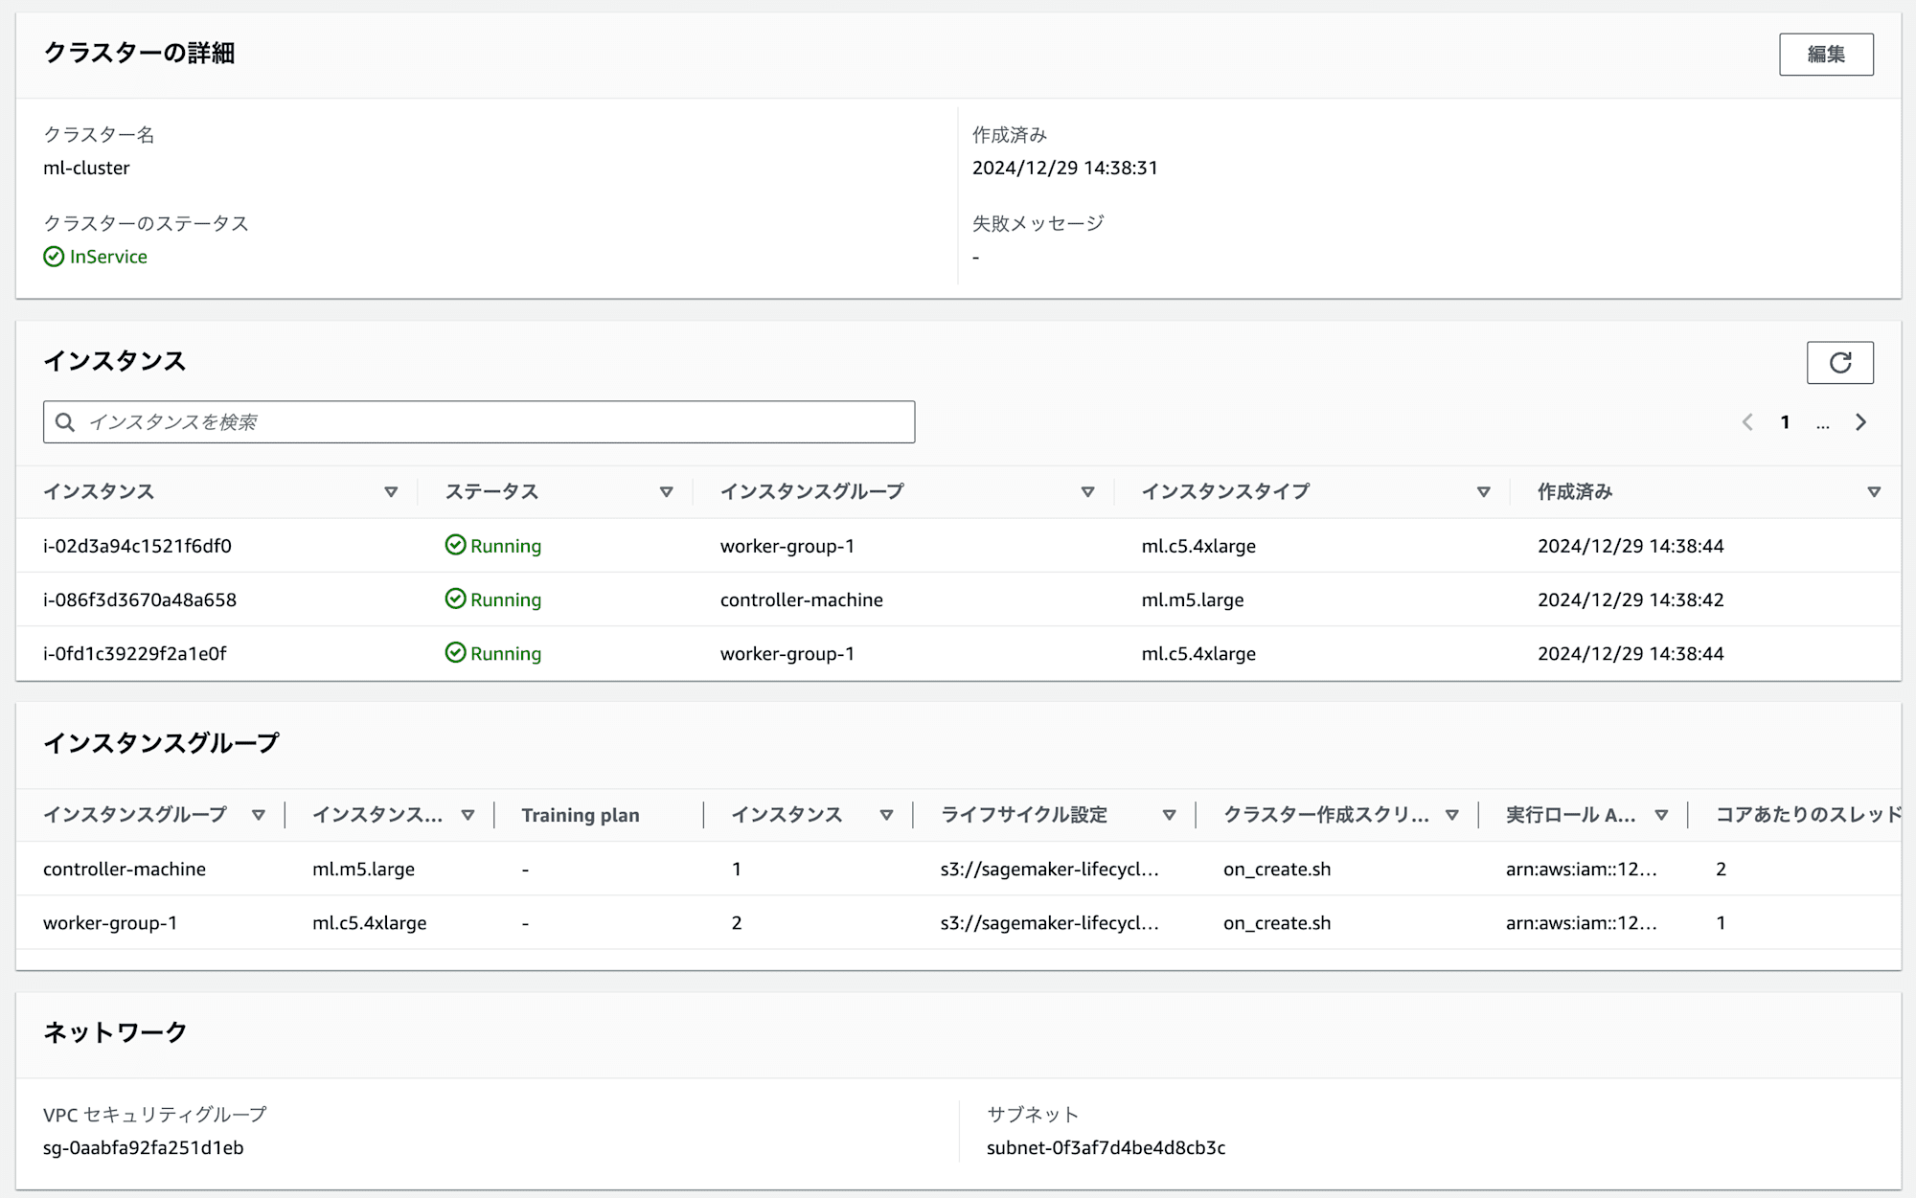Viewport: 1916px width, 1198px height.
Task: Sort instances table by 作成済み column
Action: [1874, 492]
